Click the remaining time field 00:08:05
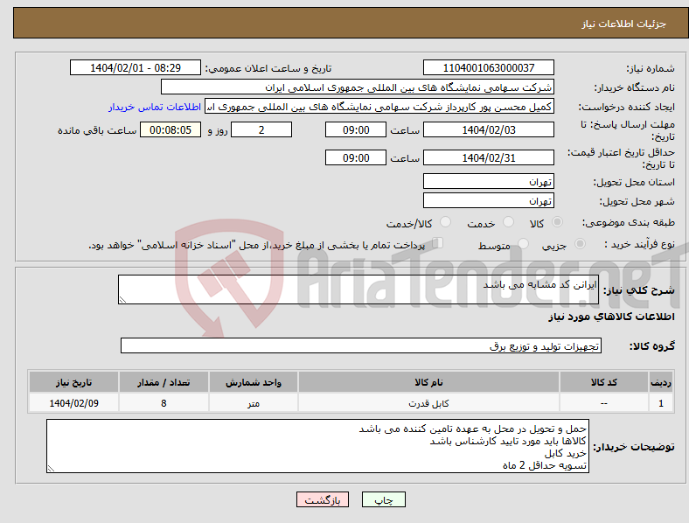The image size is (689, 523). 171,129
